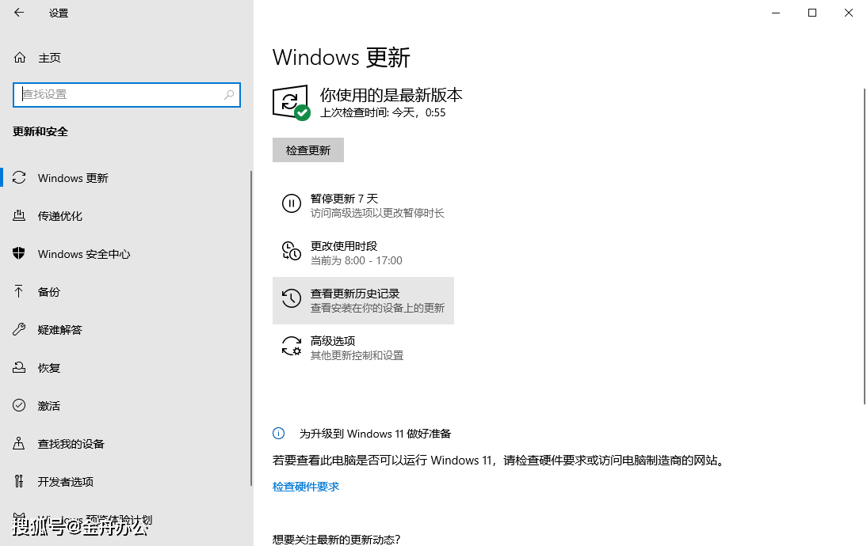Select 激活 in the sidebar

pos(49,406)
